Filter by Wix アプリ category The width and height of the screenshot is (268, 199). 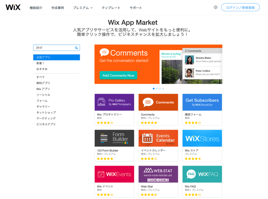pos(43,89)
